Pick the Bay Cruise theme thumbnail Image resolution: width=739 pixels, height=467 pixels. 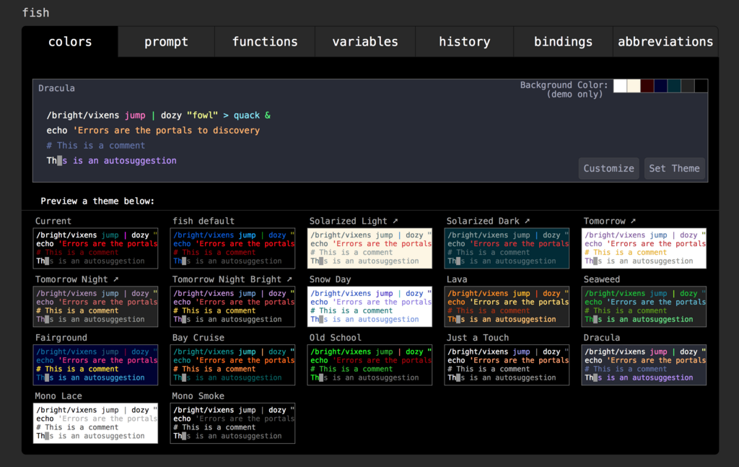pyautogui.click(x=233, y=365)
